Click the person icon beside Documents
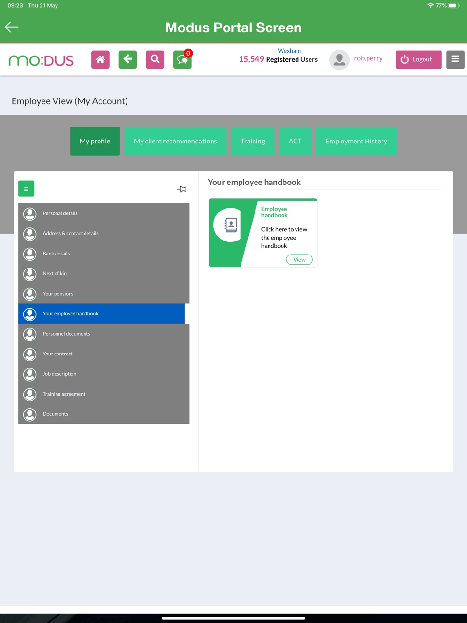The height and width of the screenshot is (623, 467). click(x=30, y=414)
